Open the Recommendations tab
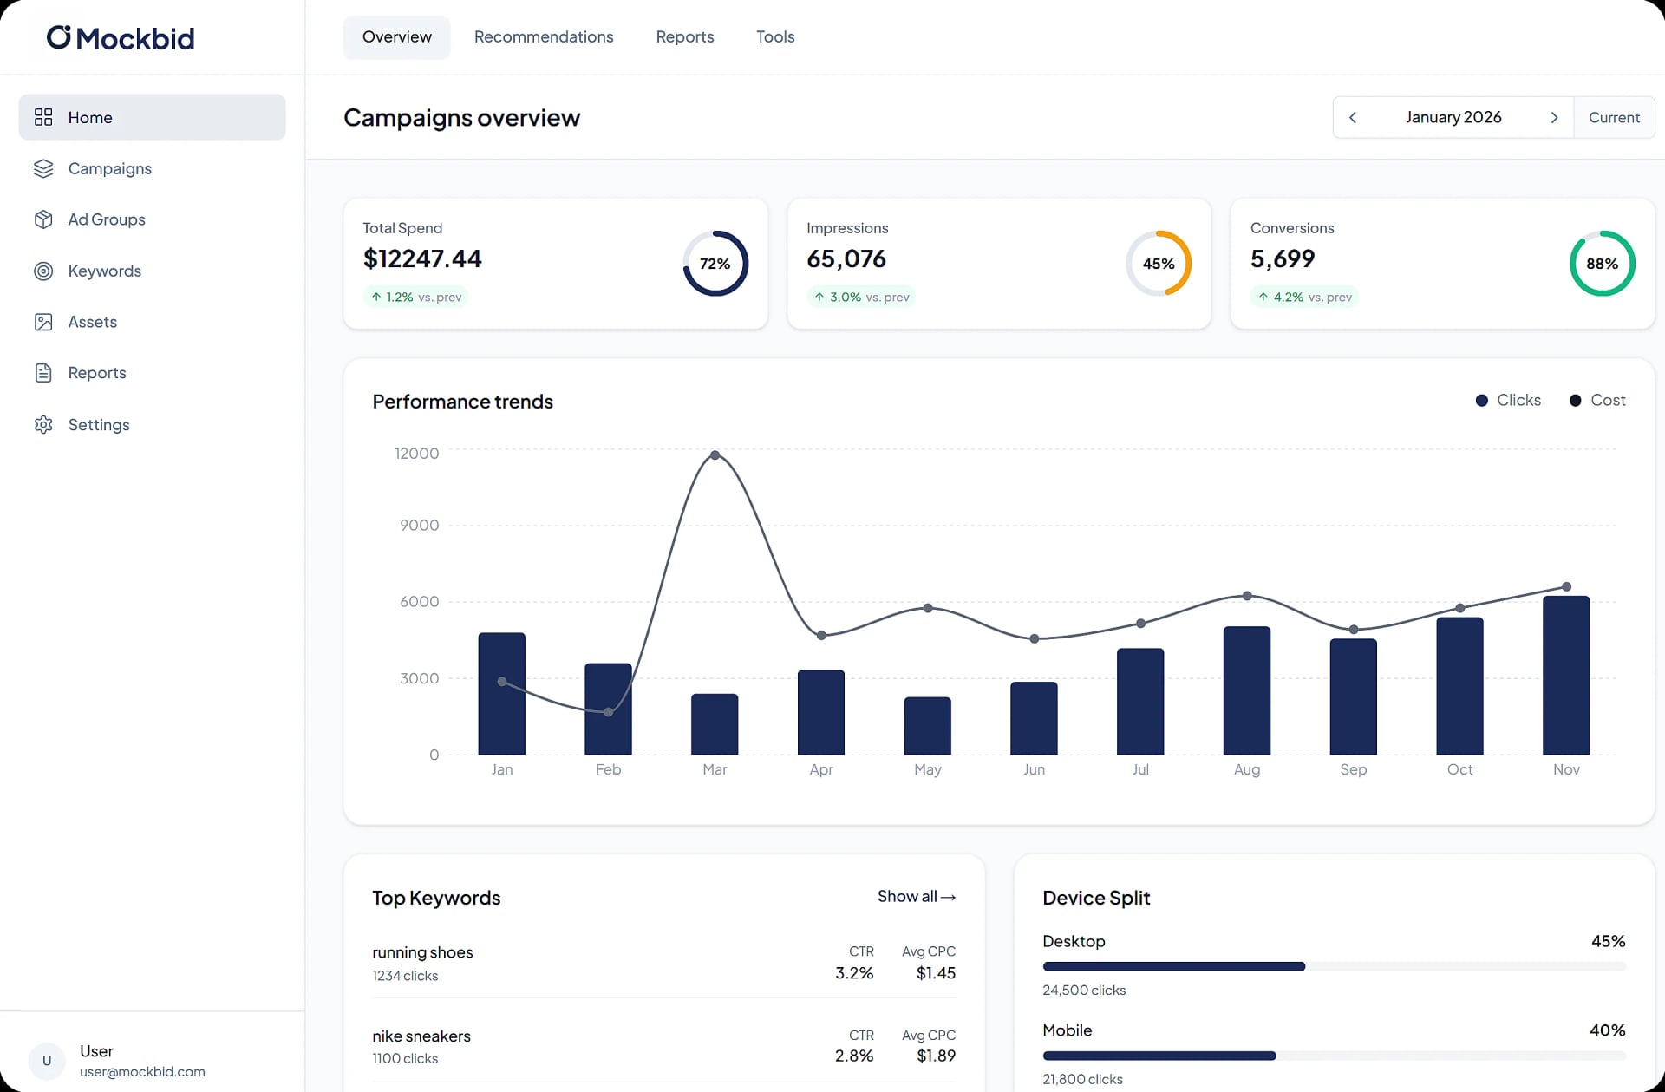 (544, 37)
